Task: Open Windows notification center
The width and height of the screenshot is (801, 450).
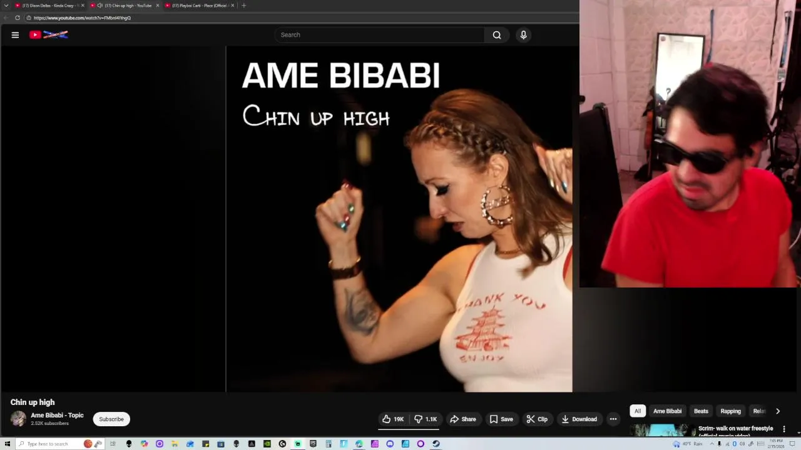Action: [792, 444]
